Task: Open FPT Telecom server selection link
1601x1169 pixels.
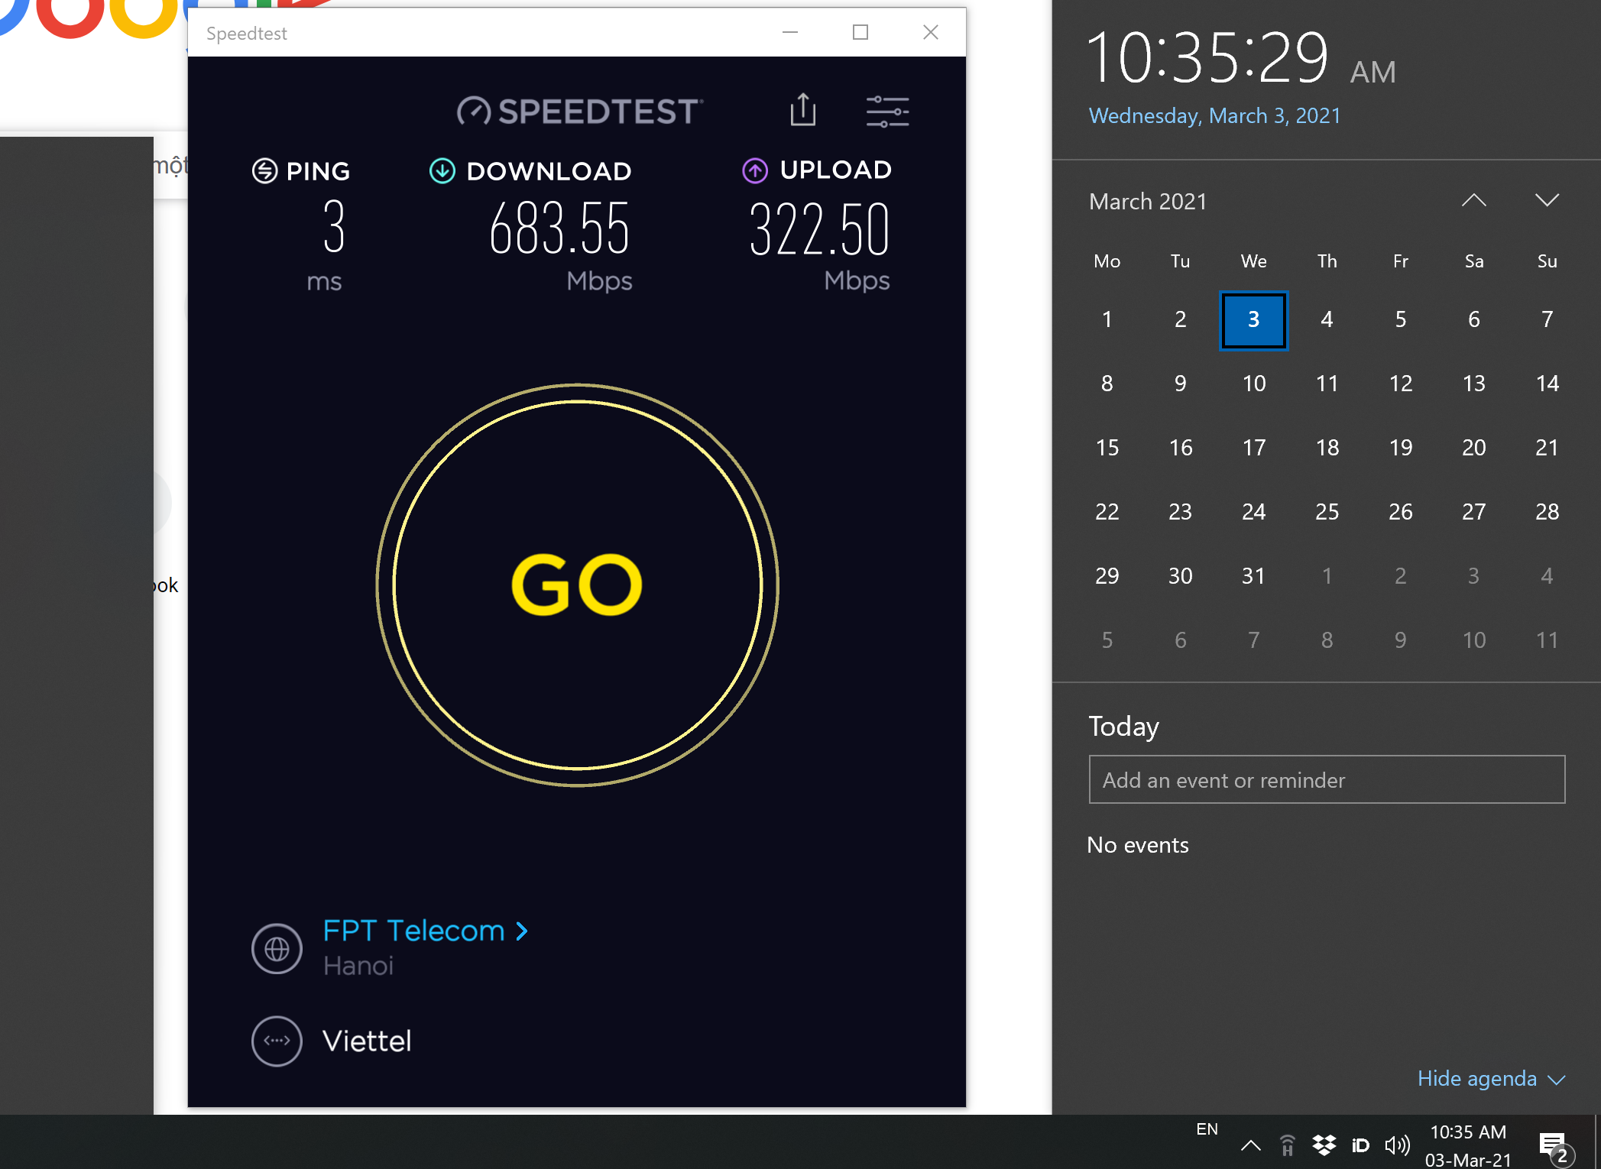Action: (425, 931)
